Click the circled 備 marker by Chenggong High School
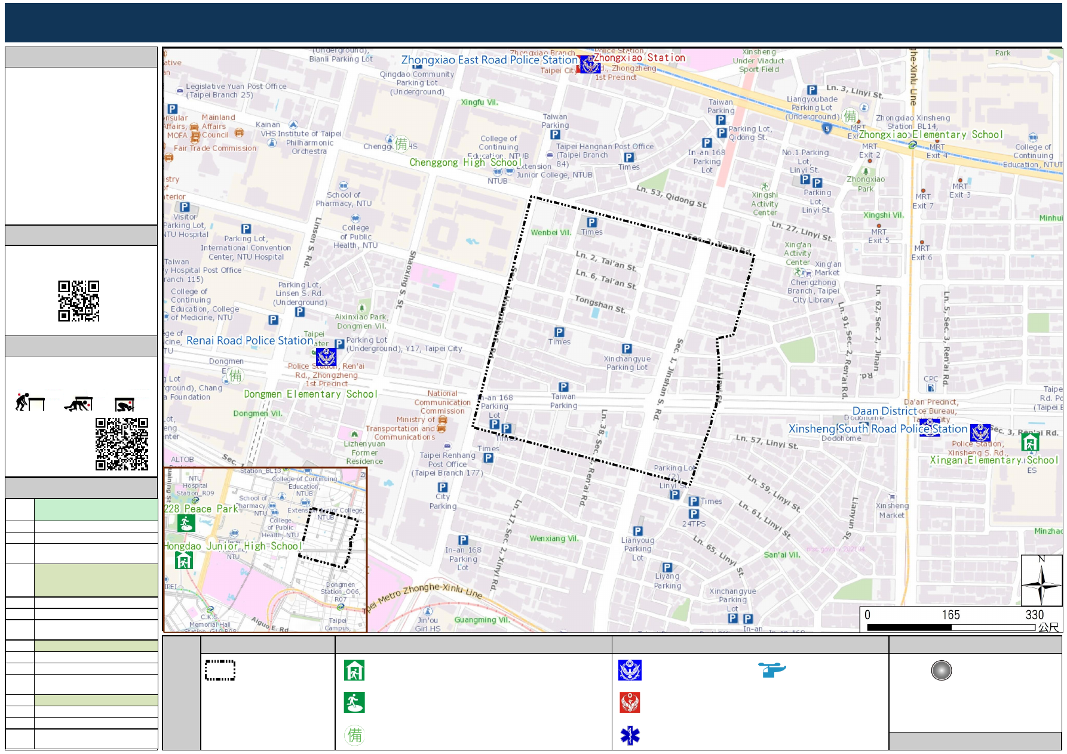The image size is (1067, 754). tap(401, 144)
